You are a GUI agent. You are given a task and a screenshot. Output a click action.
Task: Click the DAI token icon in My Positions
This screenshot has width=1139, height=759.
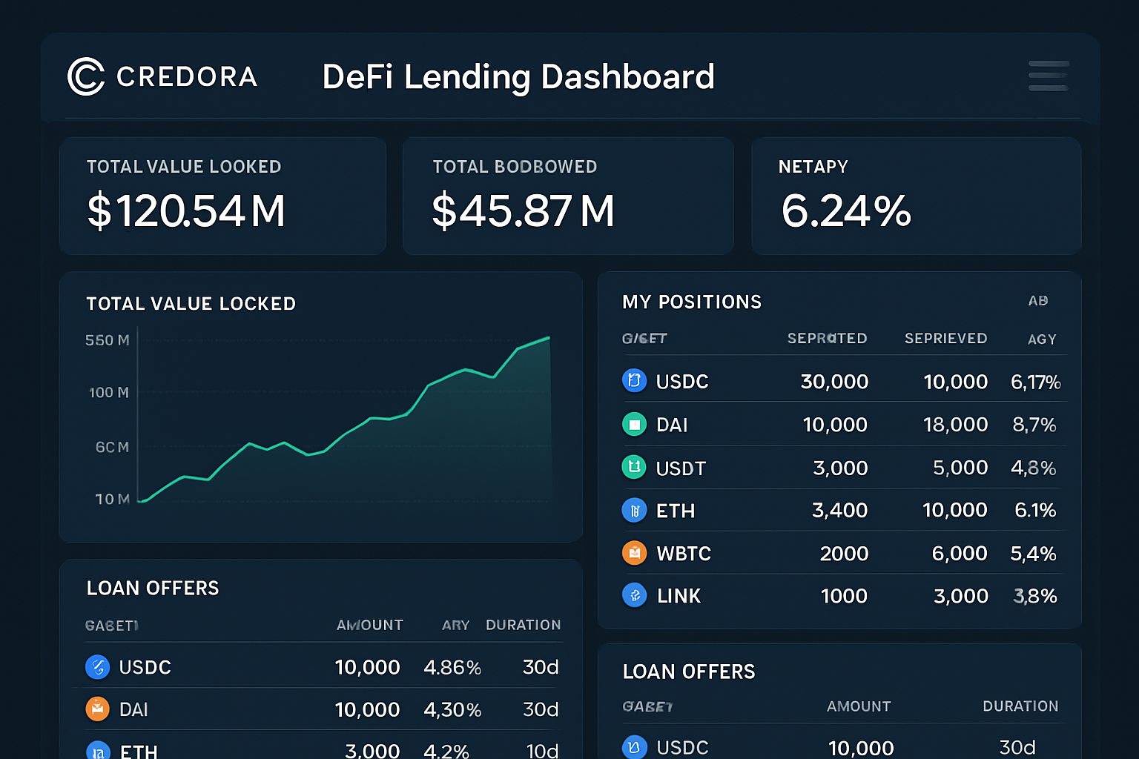tap(634, 424)
